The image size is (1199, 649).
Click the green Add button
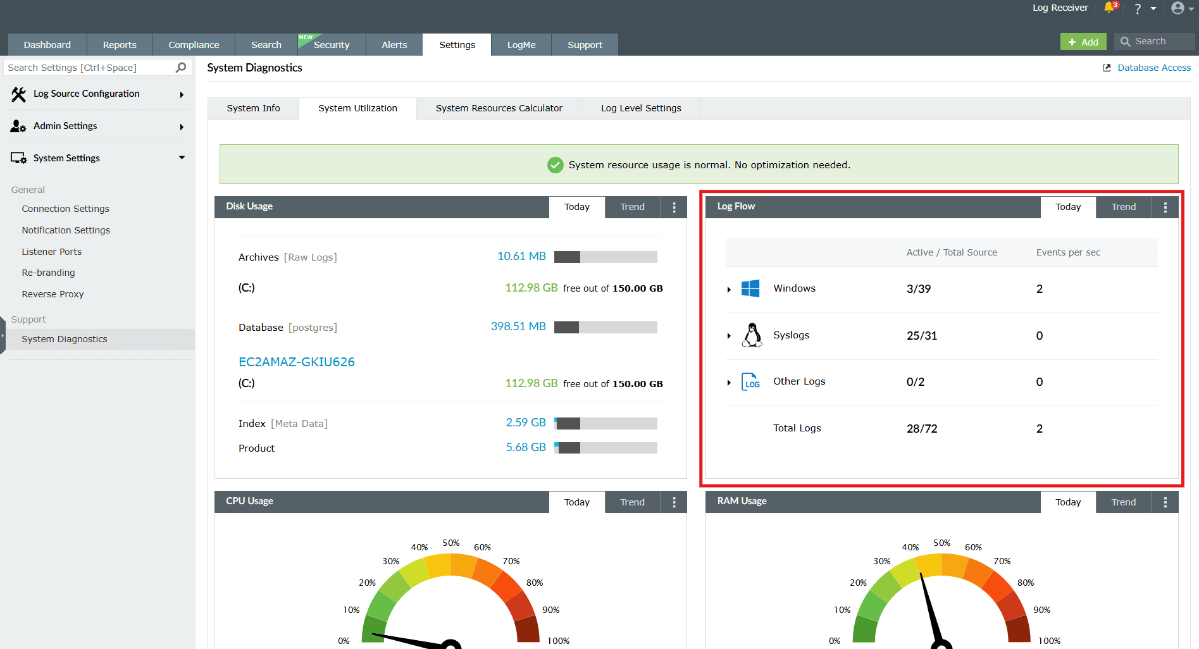click(1083, 42)
